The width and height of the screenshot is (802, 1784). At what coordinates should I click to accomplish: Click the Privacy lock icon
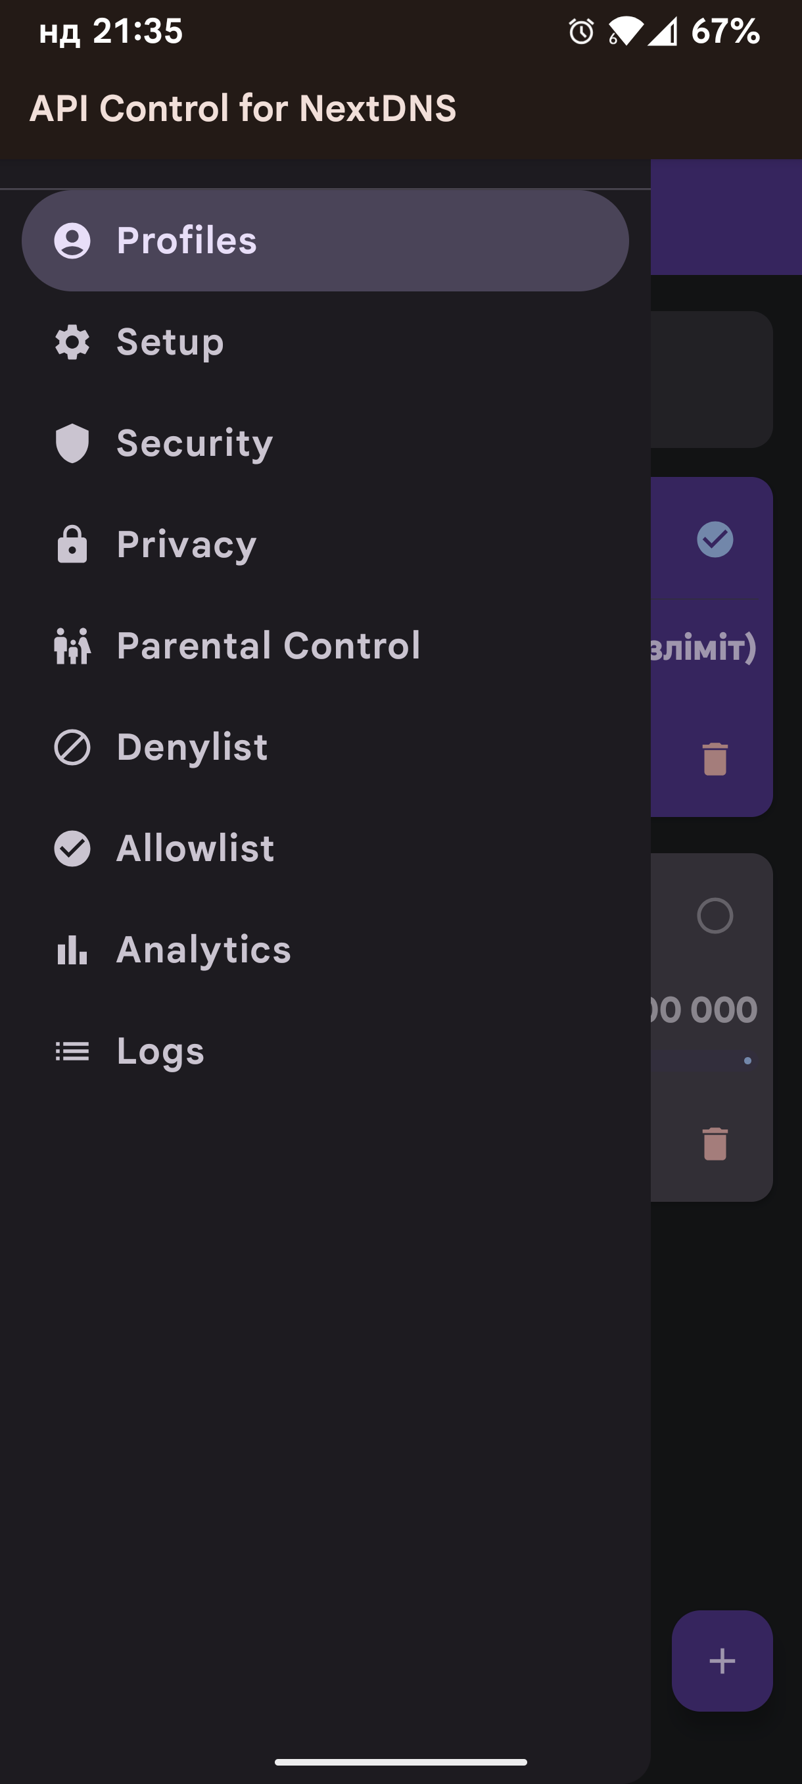(72, 544)
